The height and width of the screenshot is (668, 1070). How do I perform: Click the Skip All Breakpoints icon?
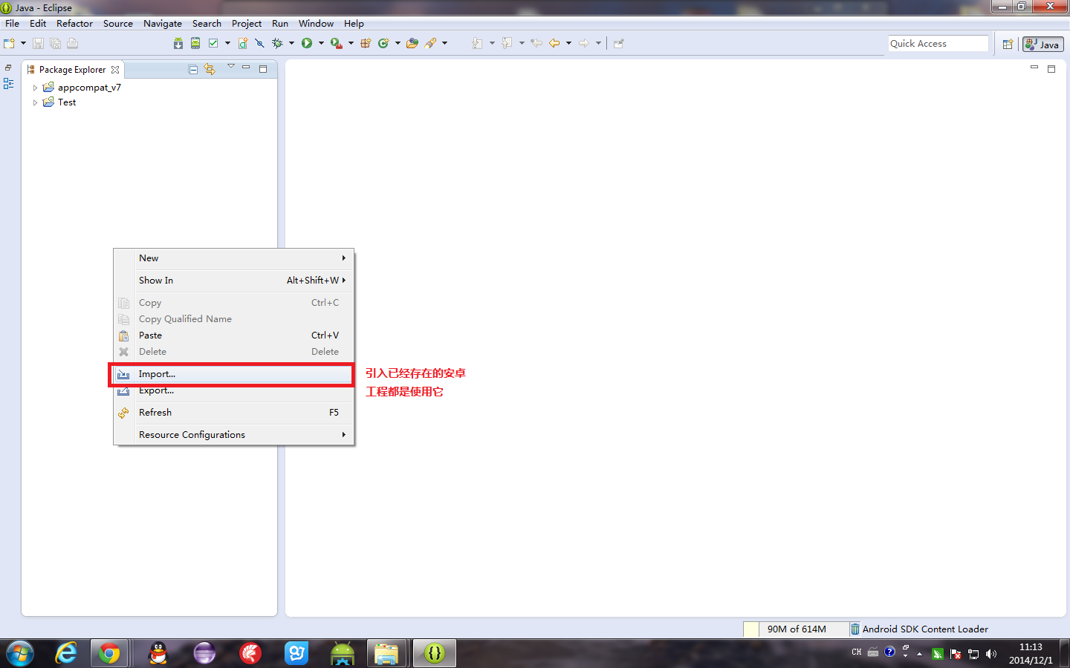pos(259,43)
